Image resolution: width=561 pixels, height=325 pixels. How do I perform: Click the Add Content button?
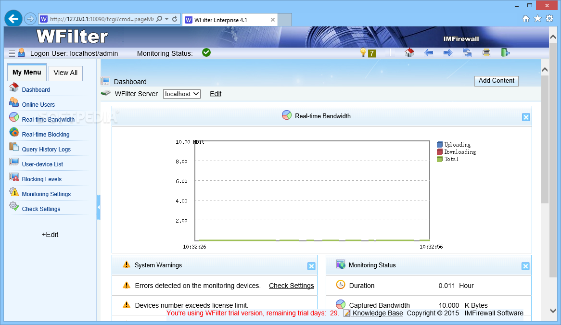click(496, 81)
